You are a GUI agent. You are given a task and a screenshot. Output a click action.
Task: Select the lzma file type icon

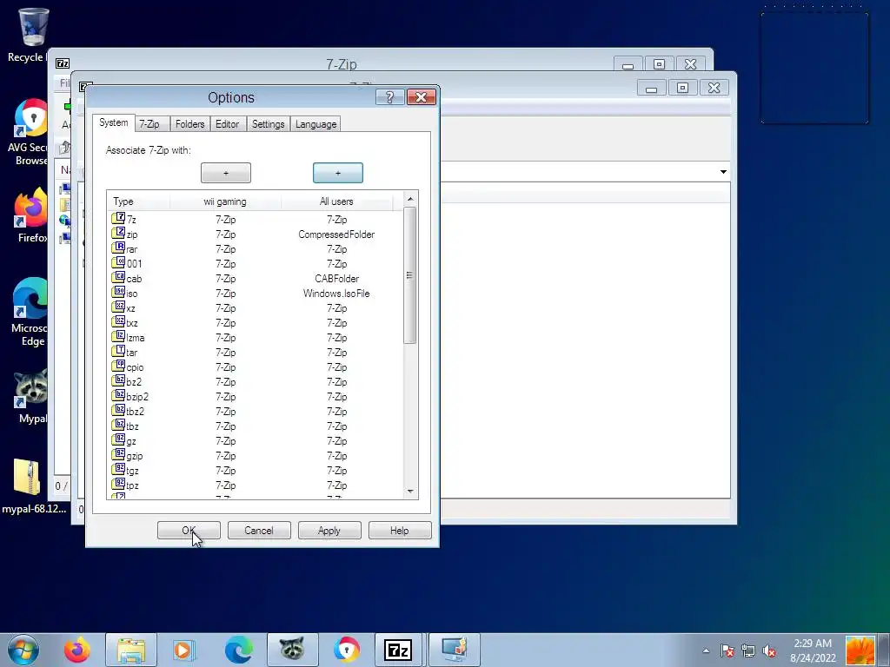click(x=118, y=336)
